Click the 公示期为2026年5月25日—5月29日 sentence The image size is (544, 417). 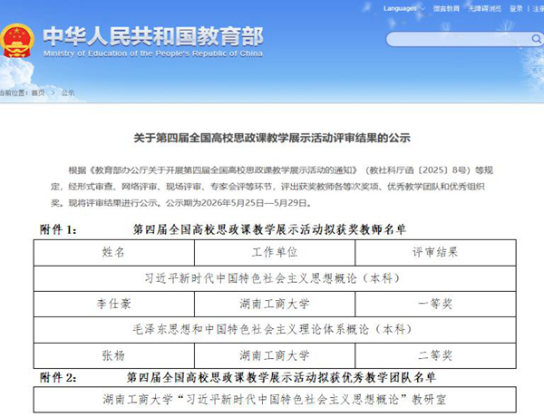(x=238, y=203)
